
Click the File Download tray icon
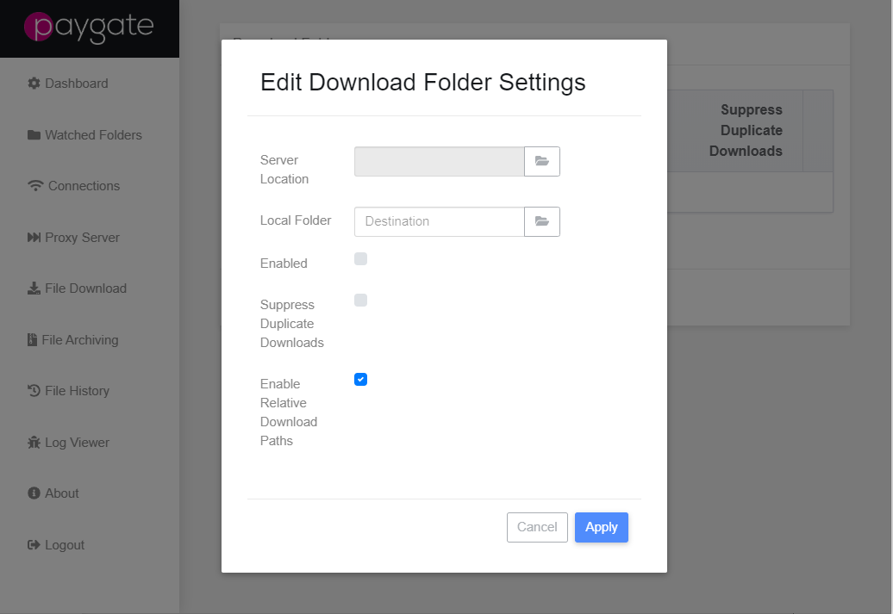click(34, 288)
